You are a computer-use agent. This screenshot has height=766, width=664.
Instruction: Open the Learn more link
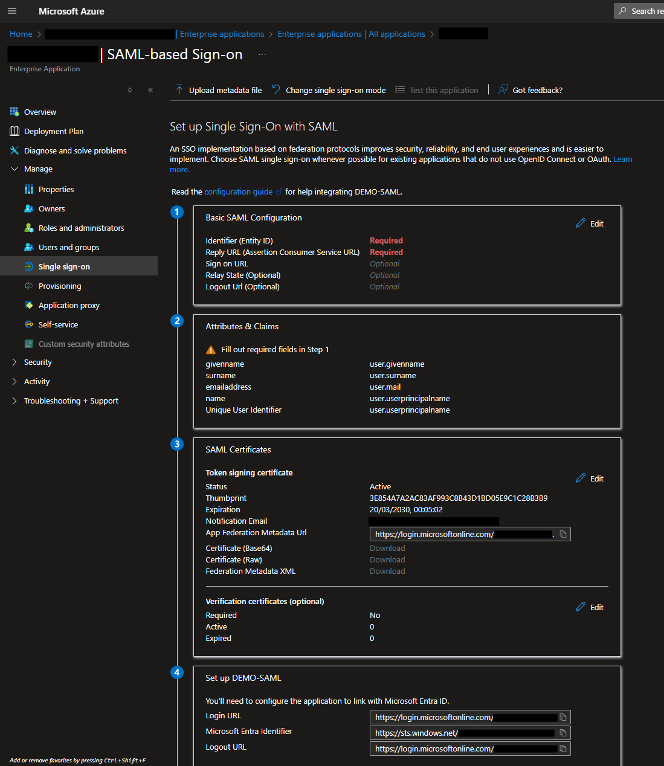tap(622, 159)
